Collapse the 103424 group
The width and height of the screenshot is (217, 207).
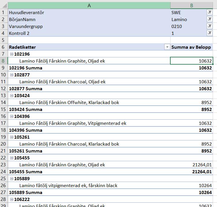point(12,95)
